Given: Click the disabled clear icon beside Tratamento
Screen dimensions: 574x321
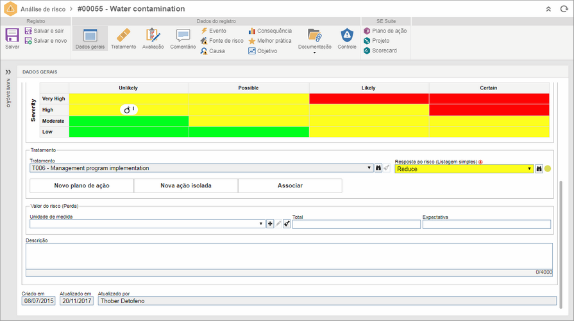Looking at the screenshot, I should (x=387, y=168).
